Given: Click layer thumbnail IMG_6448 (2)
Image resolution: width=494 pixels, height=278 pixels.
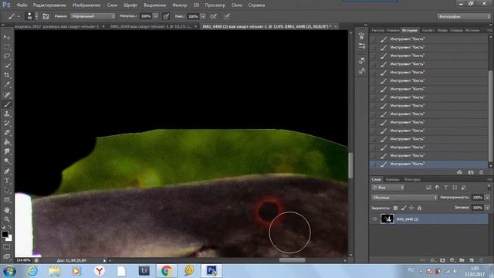Looking at the screenshot, I should 387,219.
